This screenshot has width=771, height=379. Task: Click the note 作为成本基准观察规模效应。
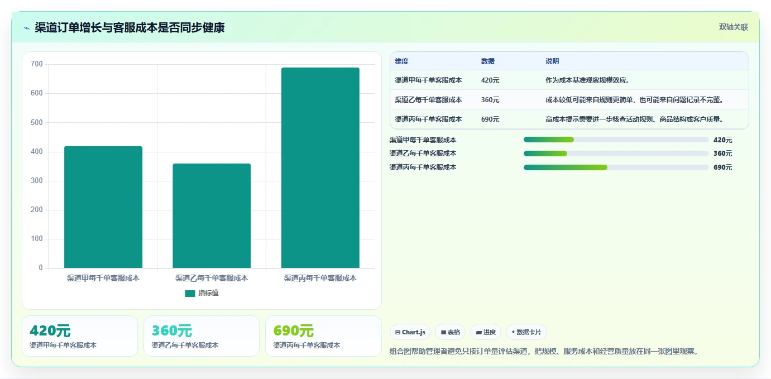pyautogui.click(x=588, y=80)
